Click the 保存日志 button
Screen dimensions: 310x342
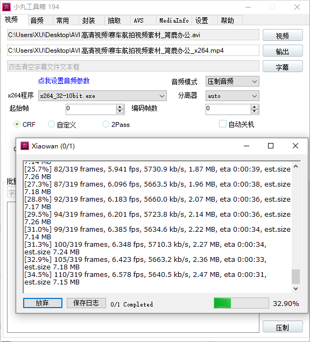[86, 303]
